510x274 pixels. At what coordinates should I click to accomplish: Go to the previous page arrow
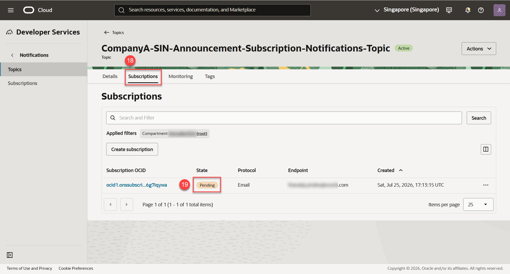pos(110,204)
